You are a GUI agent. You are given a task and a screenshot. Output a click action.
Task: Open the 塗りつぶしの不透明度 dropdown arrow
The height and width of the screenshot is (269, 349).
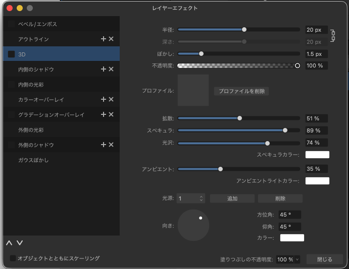tap(297, 259)
